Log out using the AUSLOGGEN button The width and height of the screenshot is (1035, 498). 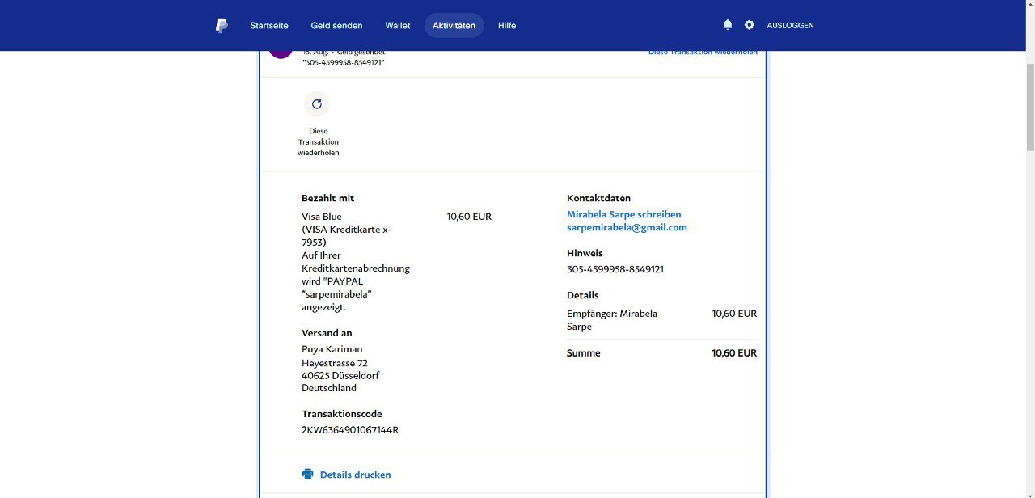[x=790, y=26]
